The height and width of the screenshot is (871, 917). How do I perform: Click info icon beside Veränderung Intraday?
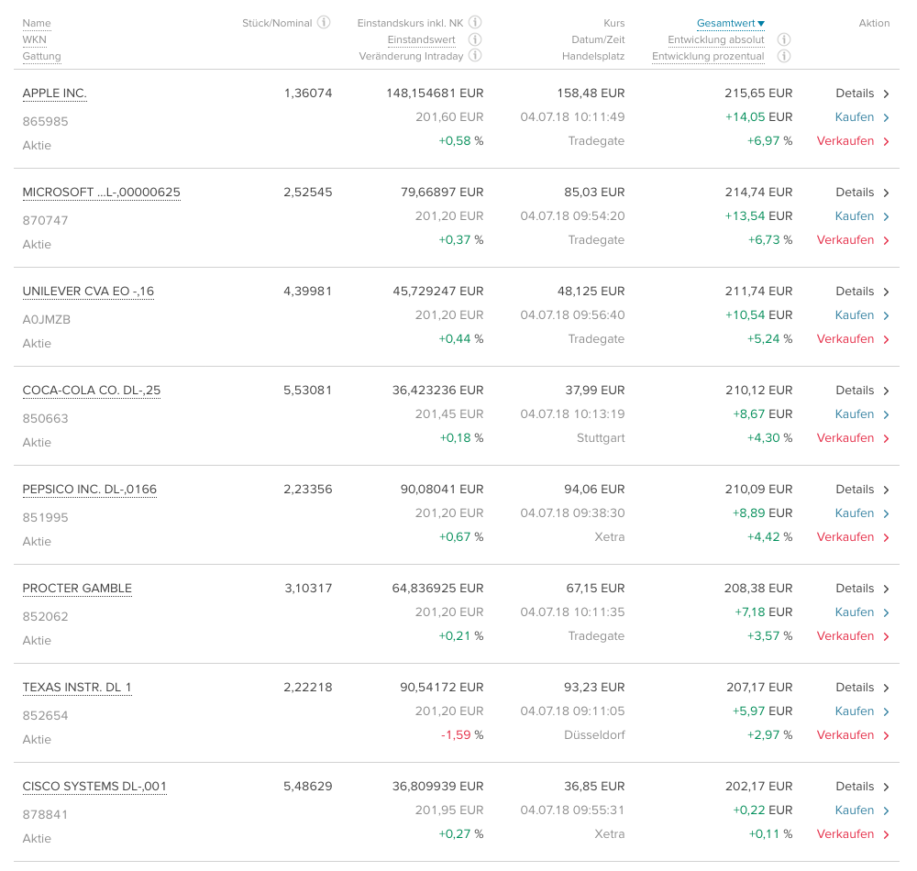point(475,56)
